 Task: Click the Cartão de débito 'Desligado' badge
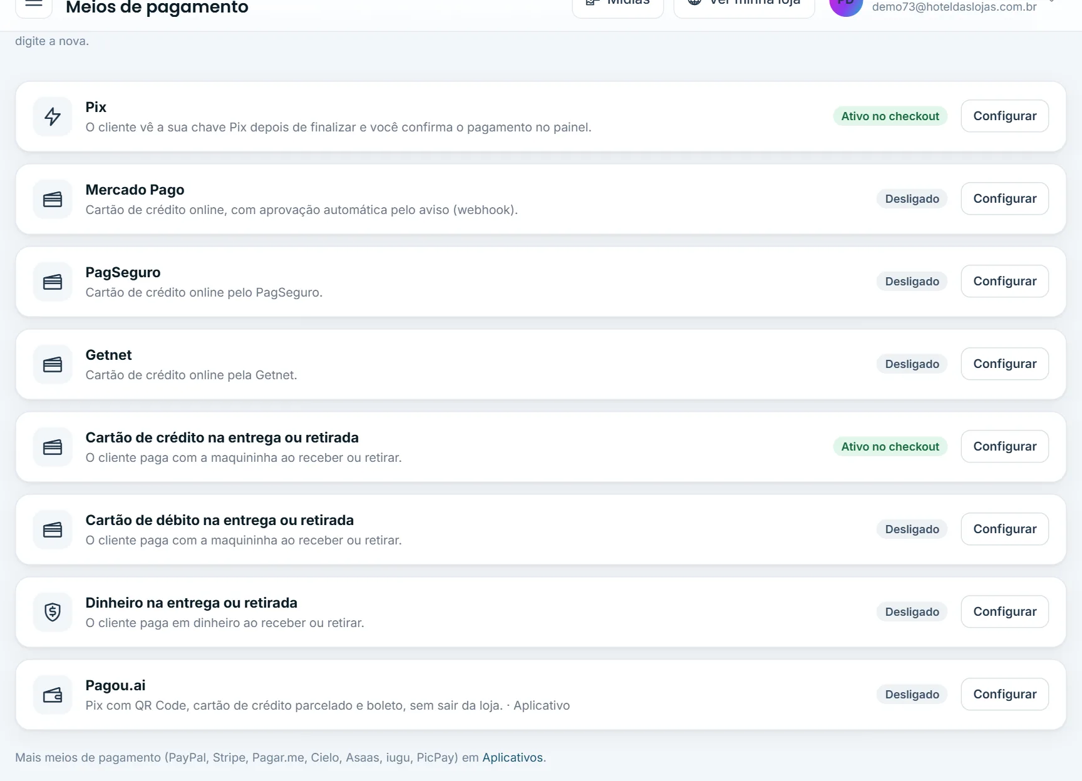912,529
